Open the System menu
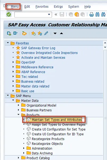107x160 pixels. [x=74, y=7]
